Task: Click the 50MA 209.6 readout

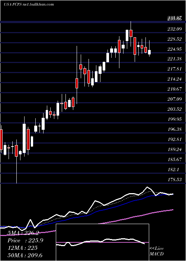Action: point(25,255)
